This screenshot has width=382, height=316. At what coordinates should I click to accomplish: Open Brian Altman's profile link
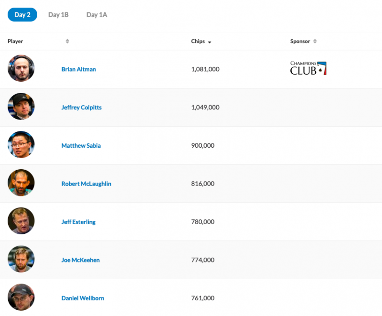[x=79, y=69]
